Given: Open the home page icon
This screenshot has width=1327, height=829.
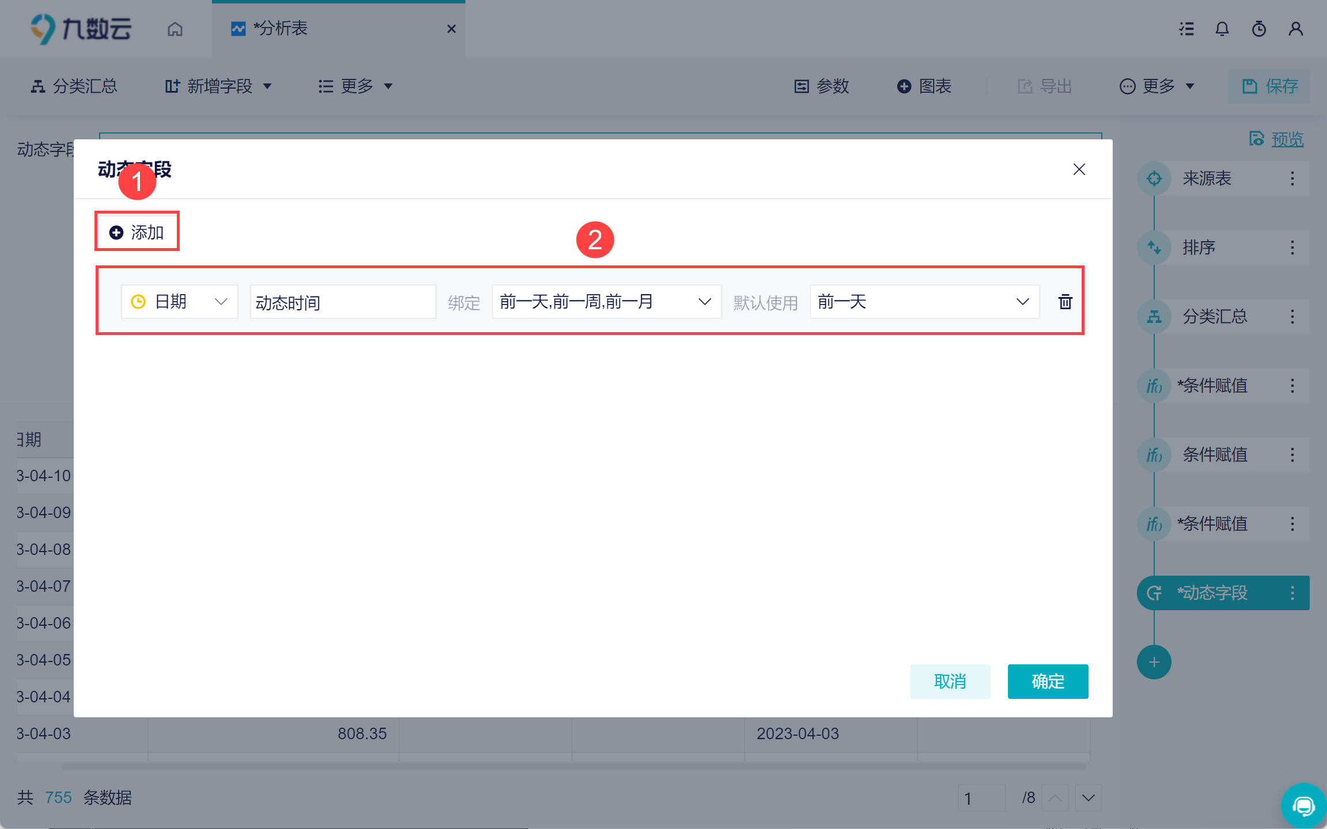Looking at the screenshot, I should pyautogui.click(x=175, y=29).
